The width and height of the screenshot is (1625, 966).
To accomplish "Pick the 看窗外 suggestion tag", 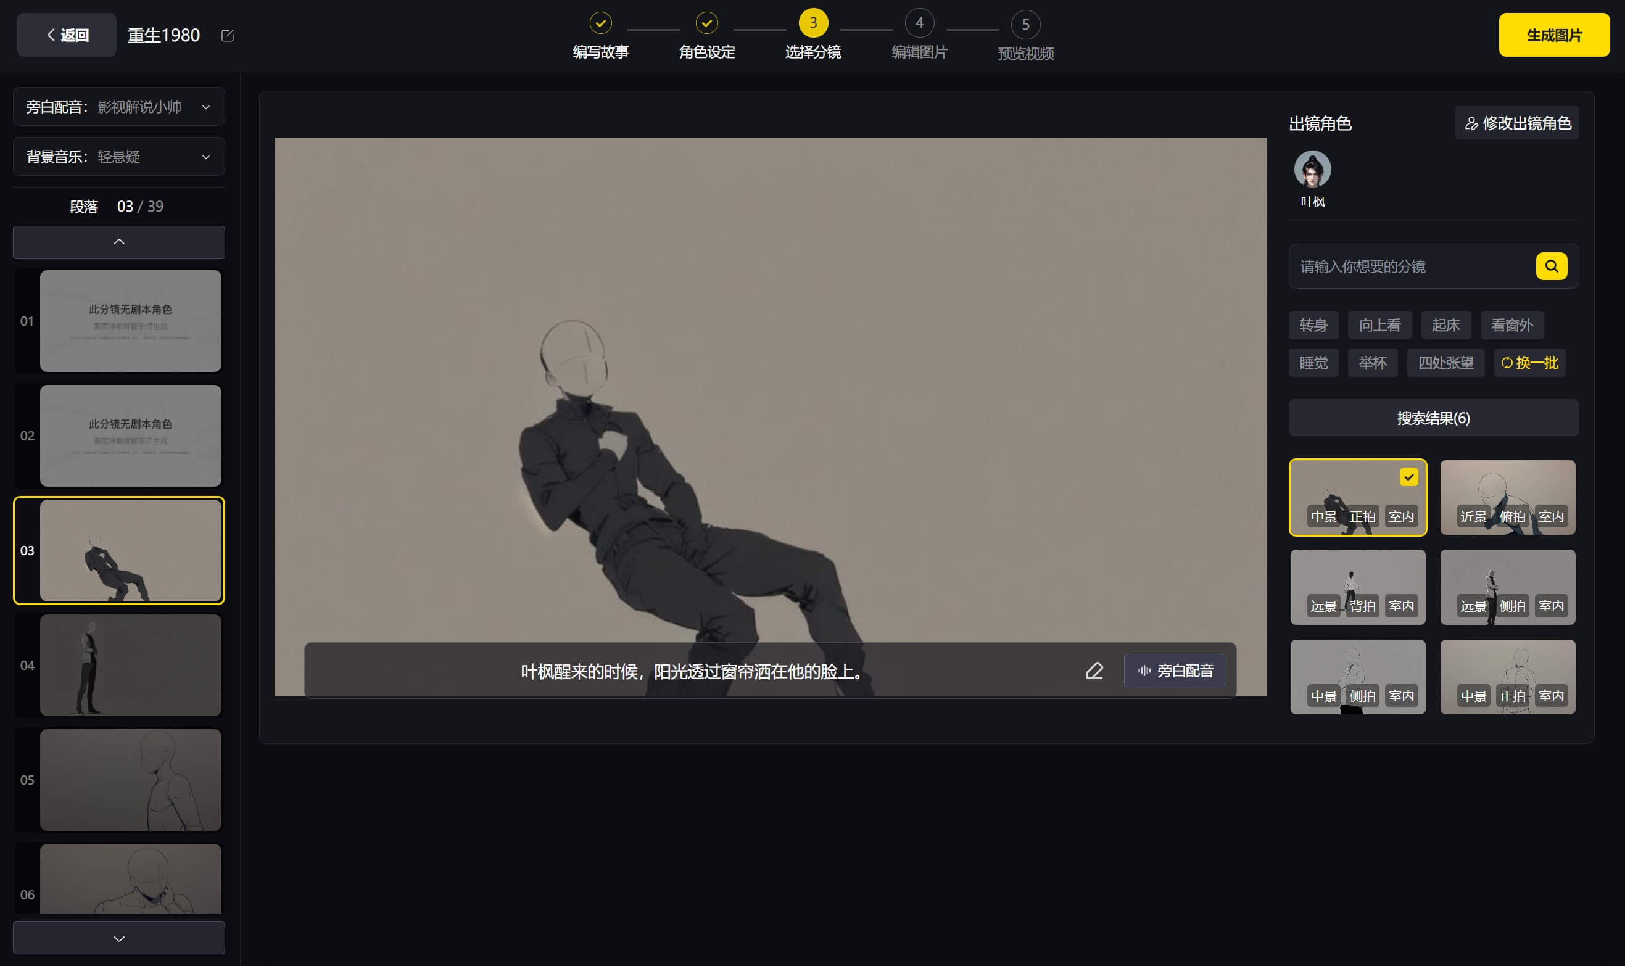I will pyautogui.click(x=1511, y=326).
